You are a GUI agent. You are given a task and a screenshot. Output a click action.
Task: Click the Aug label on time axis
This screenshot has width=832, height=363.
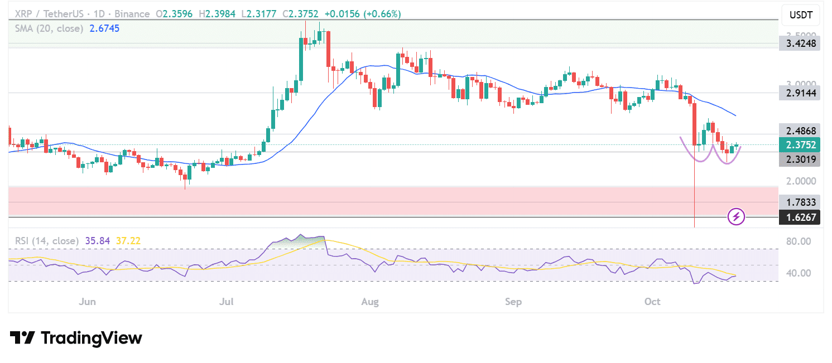pyautogui.click(x=370, y=302)
